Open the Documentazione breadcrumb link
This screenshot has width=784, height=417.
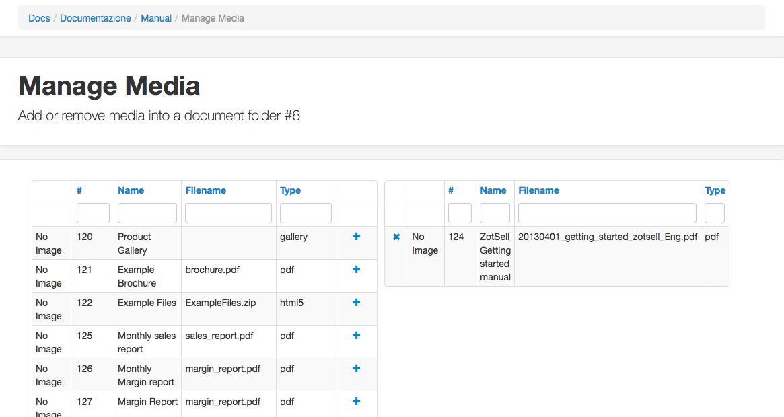[x=96, y=18]
